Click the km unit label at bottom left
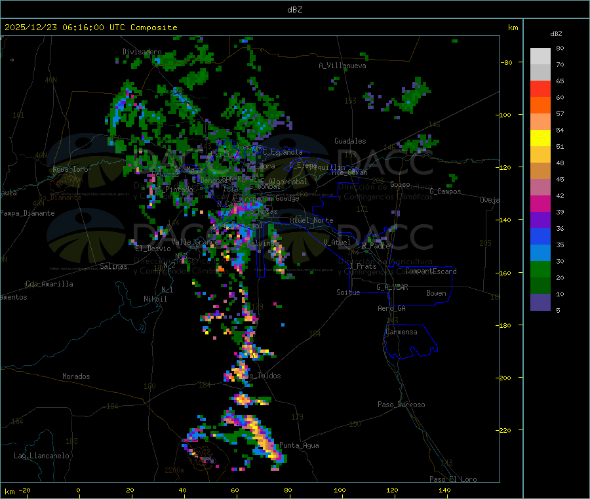This screenshot has width=590, height=499. click(x=9, y=492)
